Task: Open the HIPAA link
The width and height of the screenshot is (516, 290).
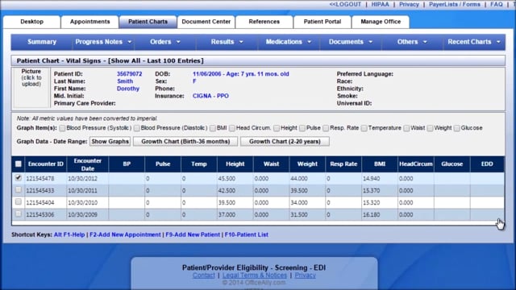Action: pyautogui.click(x=380, y=4)
